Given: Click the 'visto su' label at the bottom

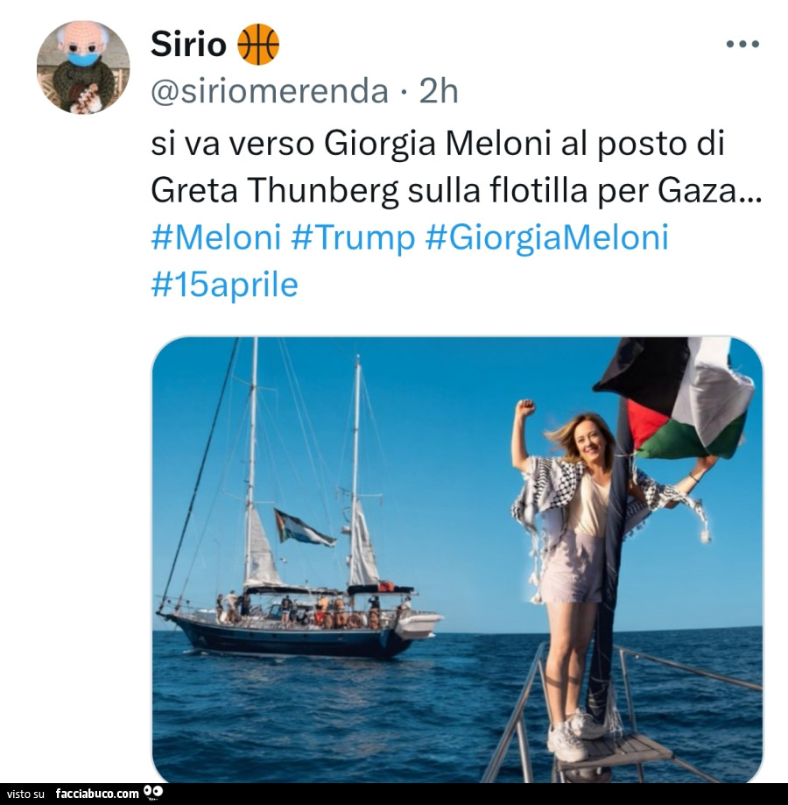Looking at the screenshot, I should click(25, 794).
